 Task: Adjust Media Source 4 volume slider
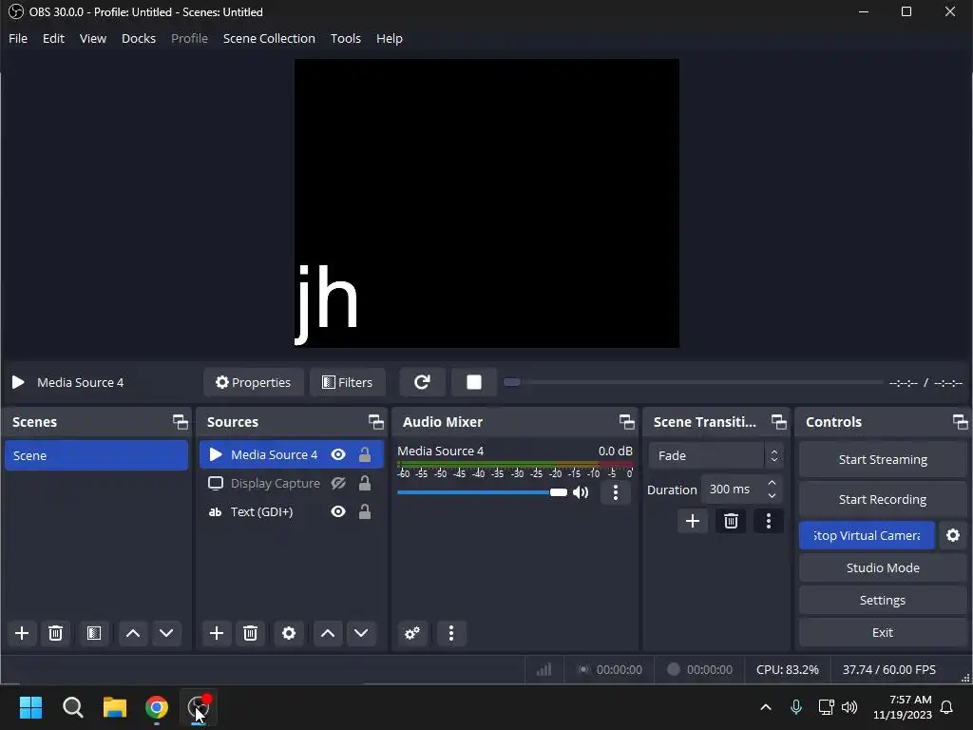coord(482,492)
